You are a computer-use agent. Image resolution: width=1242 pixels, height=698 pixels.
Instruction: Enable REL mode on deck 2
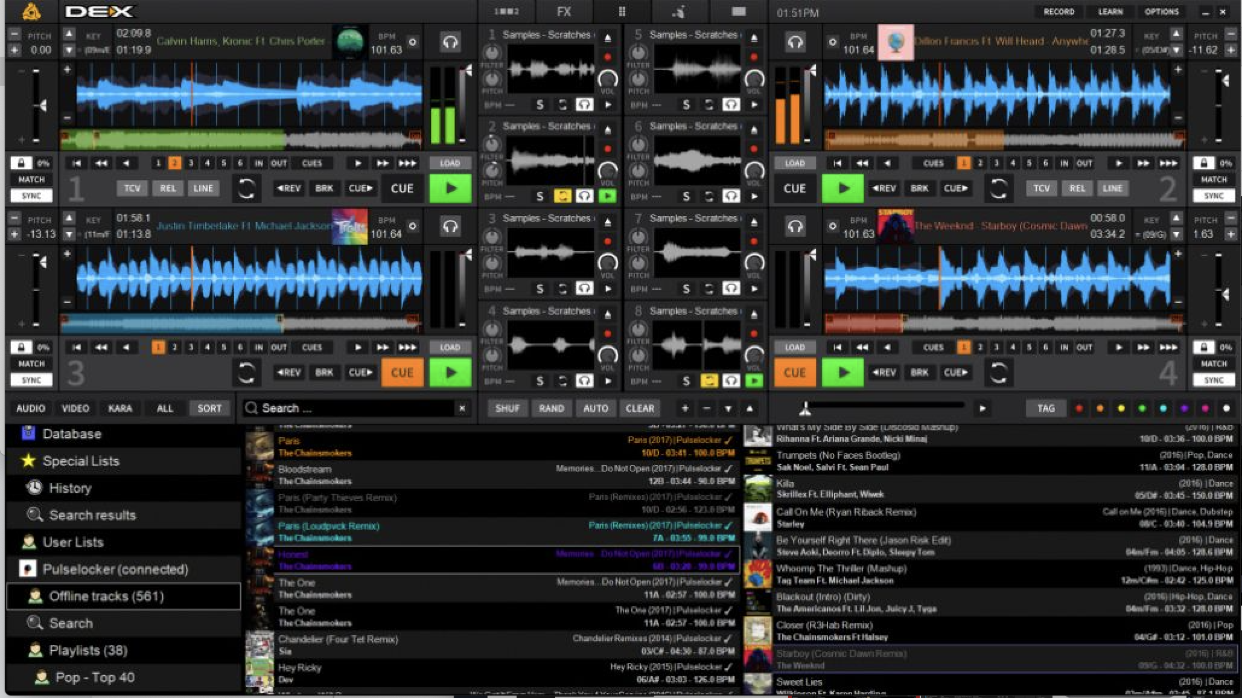pos(1077,188)
